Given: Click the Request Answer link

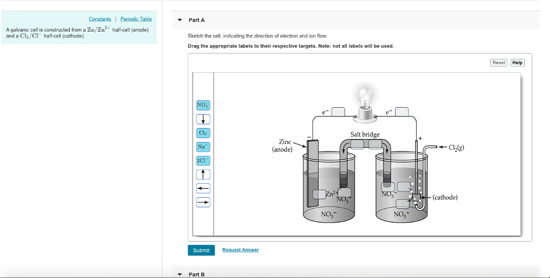Looking at the screenshot, I should click(240, 250).
